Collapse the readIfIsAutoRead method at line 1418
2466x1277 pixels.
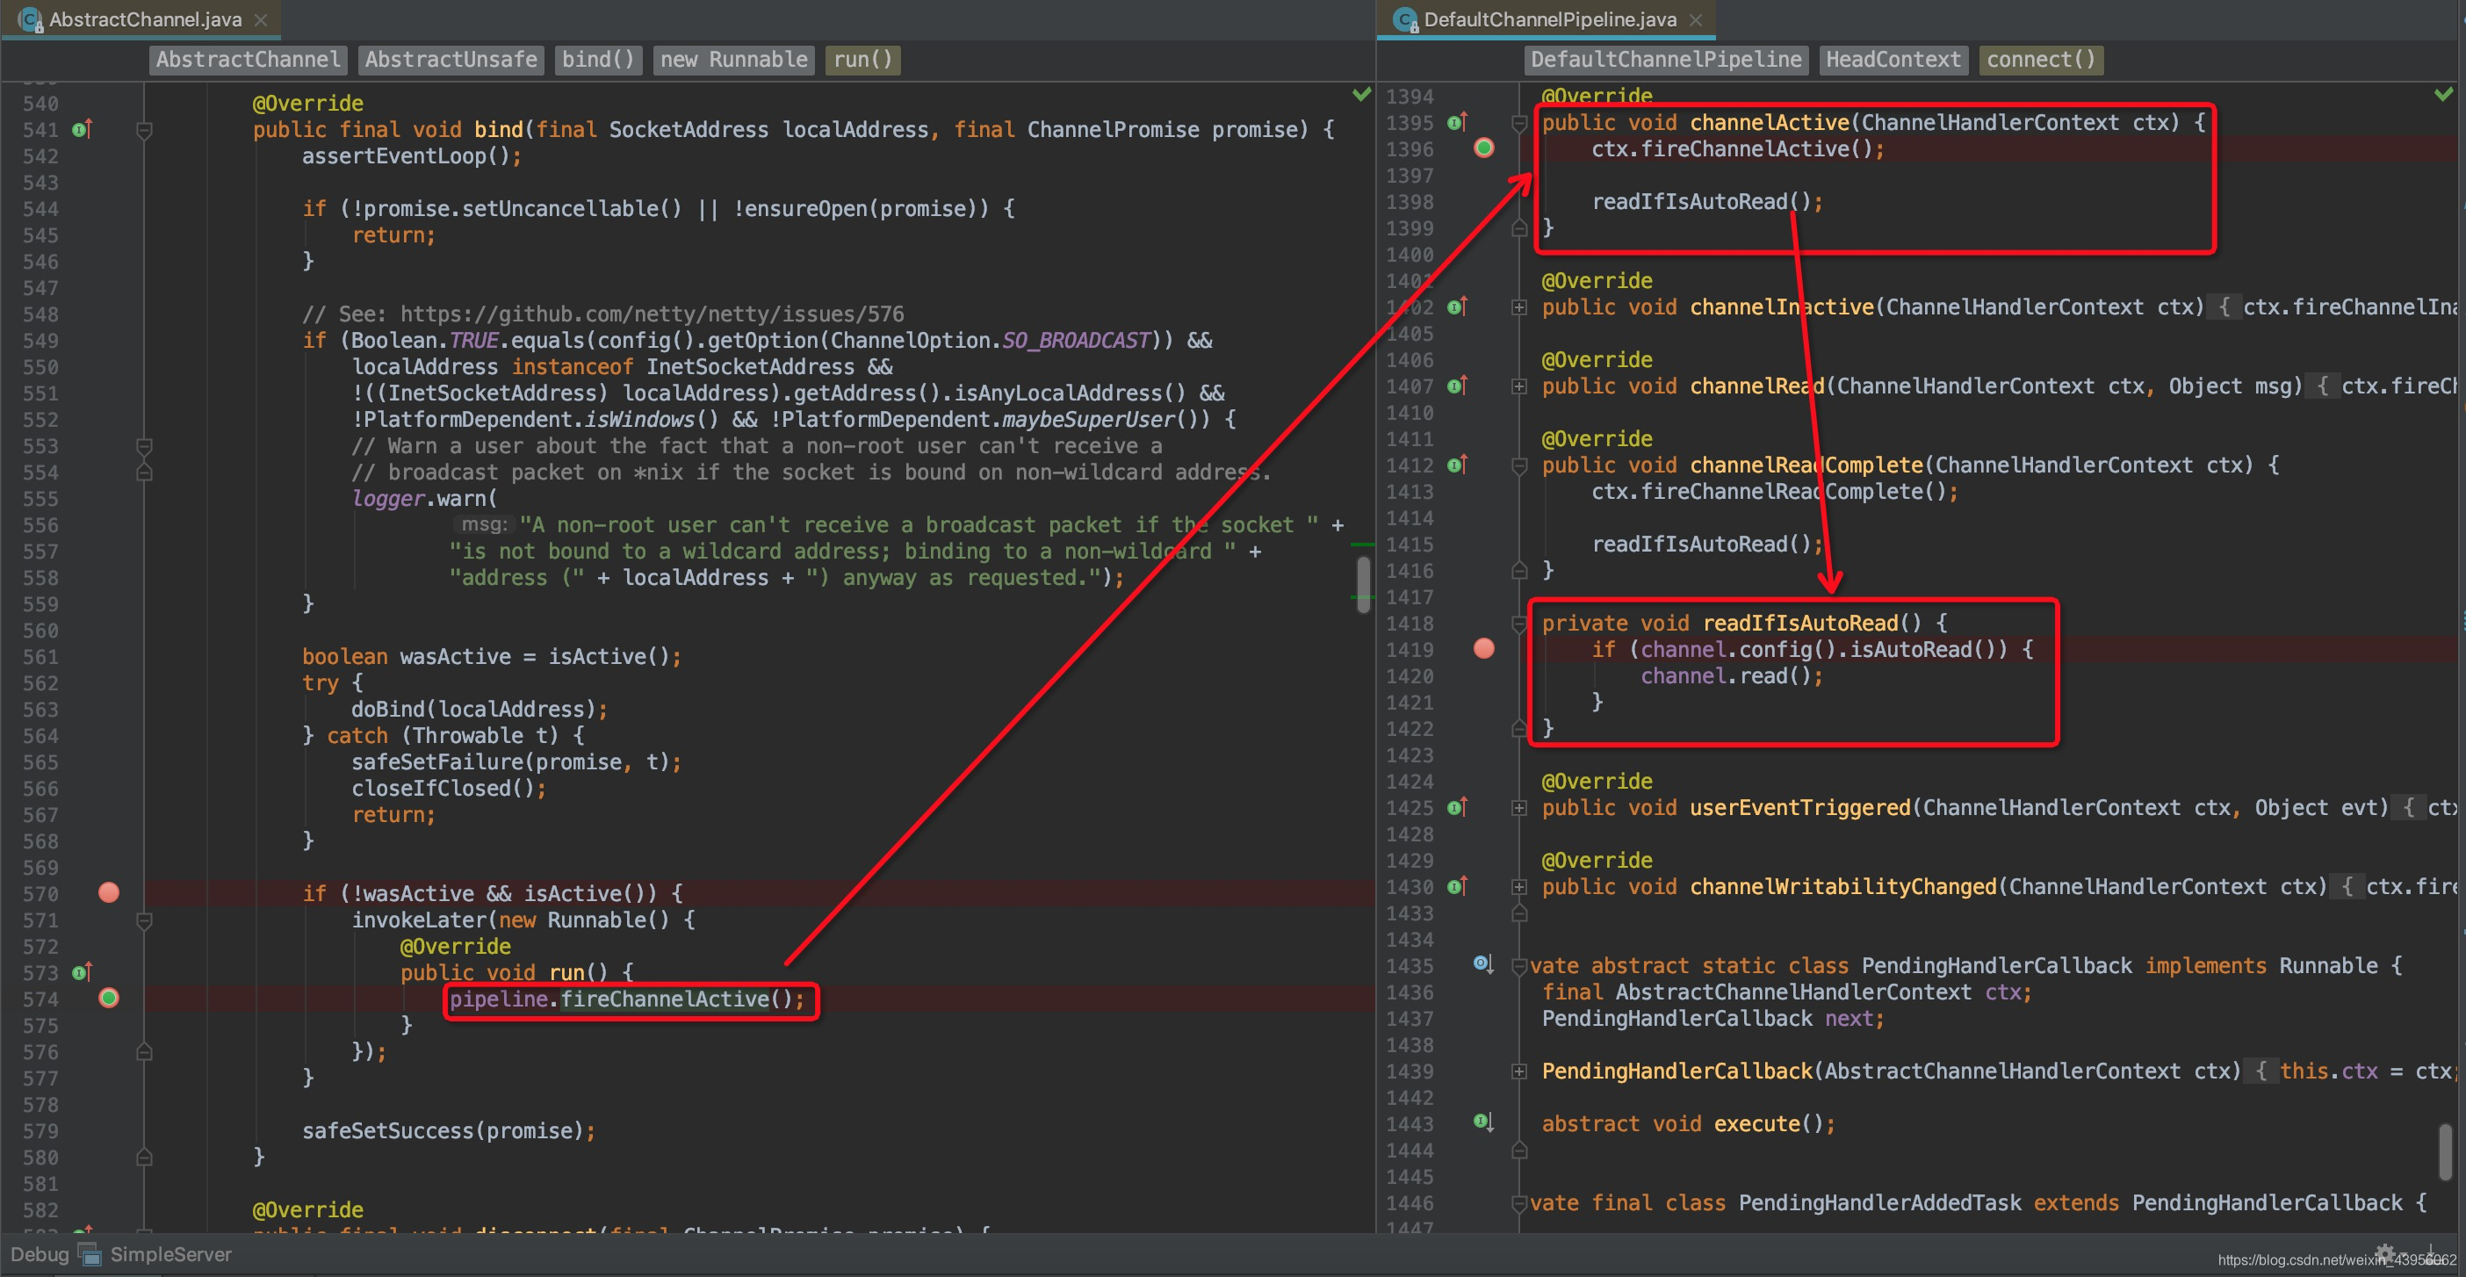tap(1519, 624)
